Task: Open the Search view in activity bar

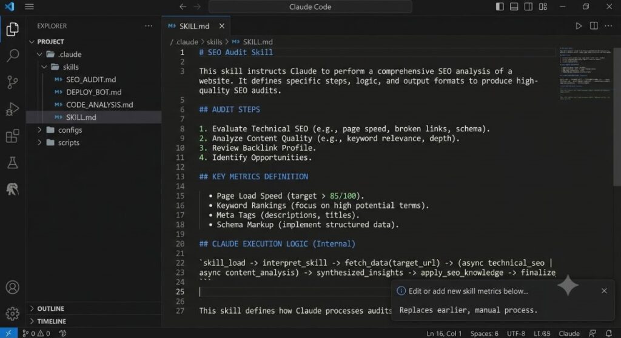Action: 13,55
